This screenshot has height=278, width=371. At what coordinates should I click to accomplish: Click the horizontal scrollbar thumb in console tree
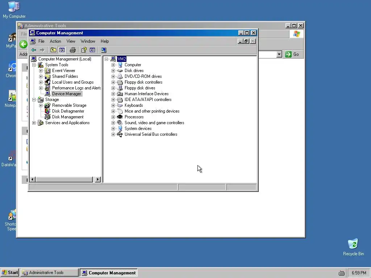64,180
